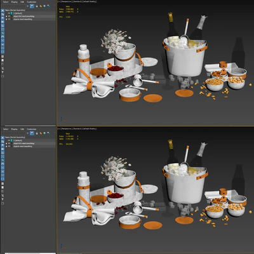Toggle Display Shapes filter icon in upper explorer sidebar
Image resolution: width=254 pixels, height=254 pixels.
[x=3, y=14]
